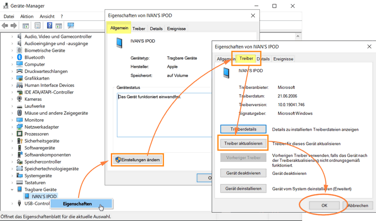Viewport: 376px width, 221px height.
Task: Click the Abbrechen button
Action: tap(358, 206)
